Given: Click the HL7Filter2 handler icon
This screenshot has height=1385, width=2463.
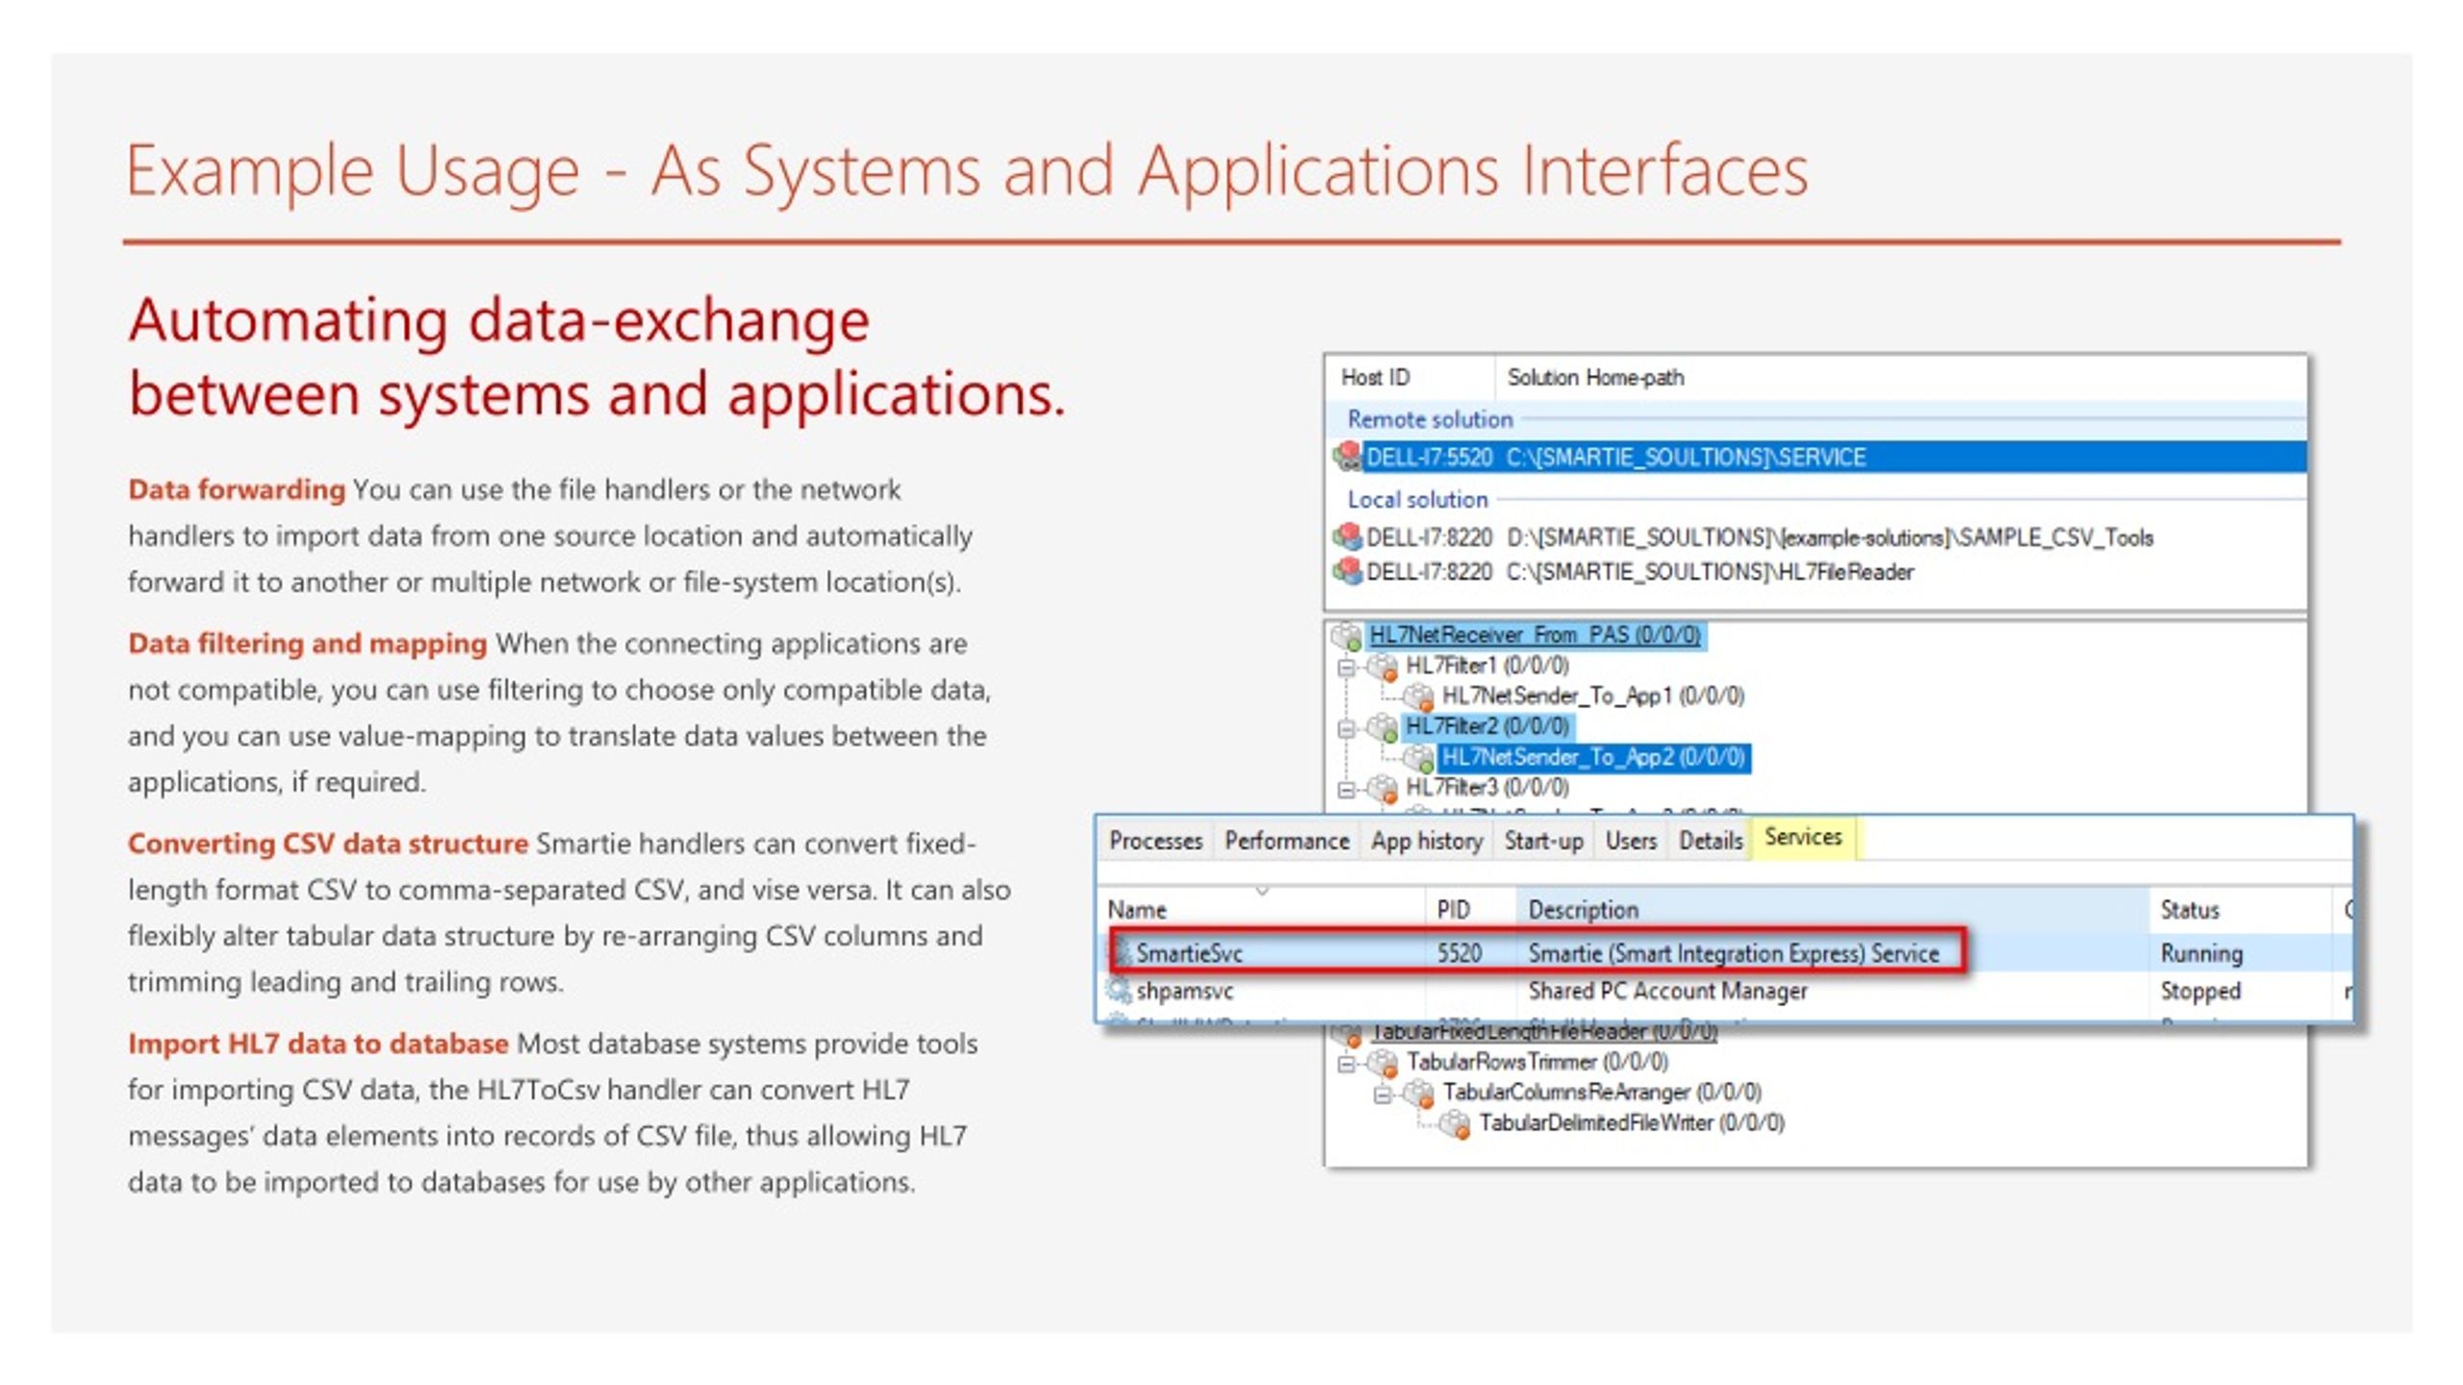Looking at the screenshot, I should click(x=1383, y=727).
